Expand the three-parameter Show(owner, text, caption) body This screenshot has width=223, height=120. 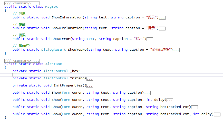[147, 93]
